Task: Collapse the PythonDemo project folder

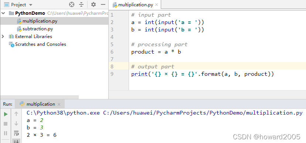Action: point(3,13)
